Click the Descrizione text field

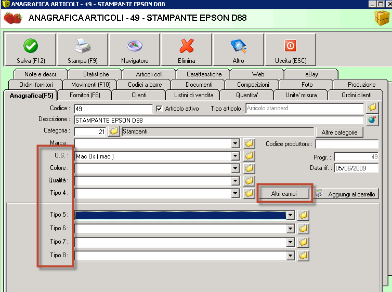click(219, 120)
